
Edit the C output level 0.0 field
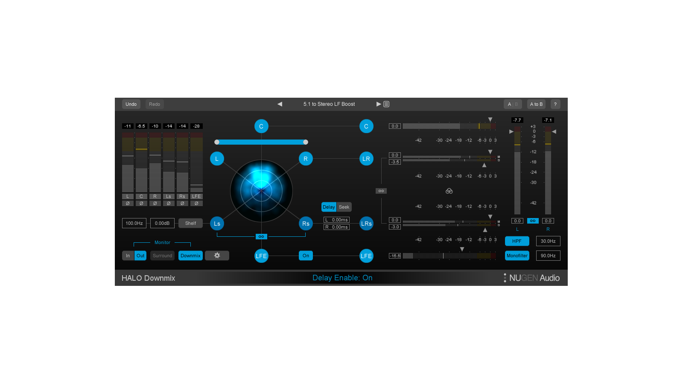pyautogui.click(x=395, y=126)
